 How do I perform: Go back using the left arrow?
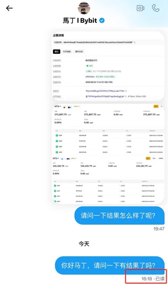(9, 8)
